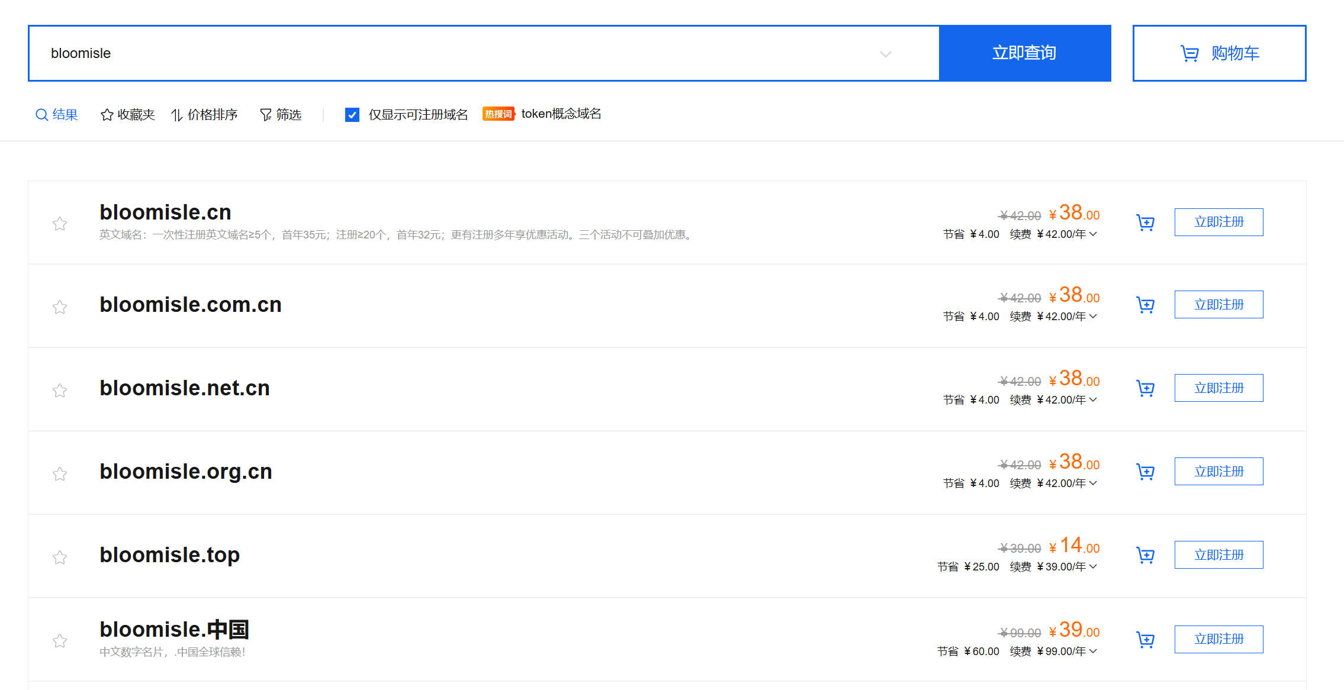This screenshot has height=690, width=1344.
Task: Select the bloomisle.net.cn domain name text
Action: pos(185,388)
